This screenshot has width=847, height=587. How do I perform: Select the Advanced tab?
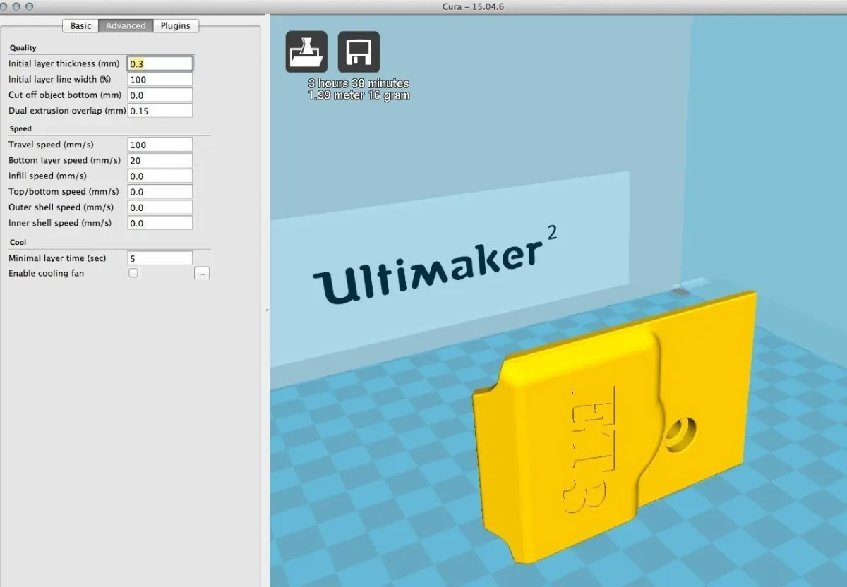pos(126,25)
